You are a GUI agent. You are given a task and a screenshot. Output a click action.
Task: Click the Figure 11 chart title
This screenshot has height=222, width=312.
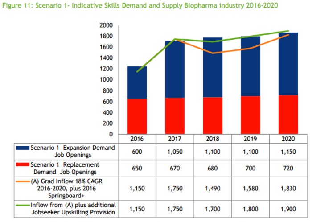click(140, 5)
